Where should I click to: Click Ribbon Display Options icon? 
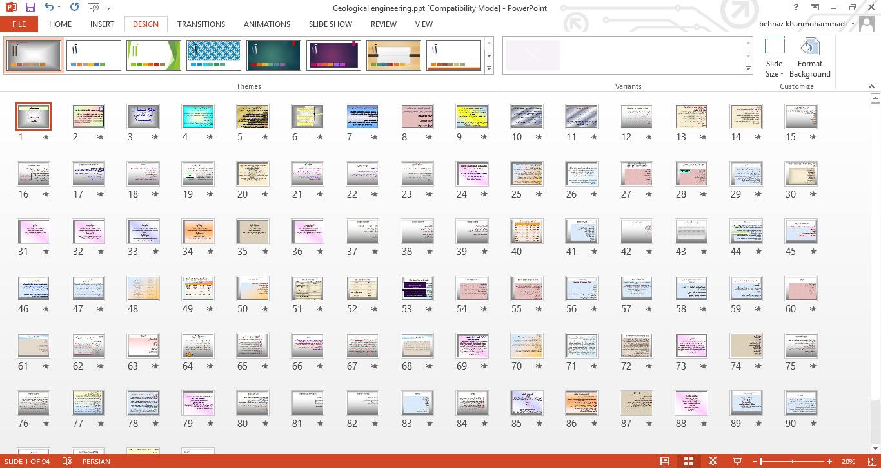point(815,8)
